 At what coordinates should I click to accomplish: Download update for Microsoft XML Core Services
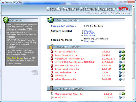click(x=120, y=62)
